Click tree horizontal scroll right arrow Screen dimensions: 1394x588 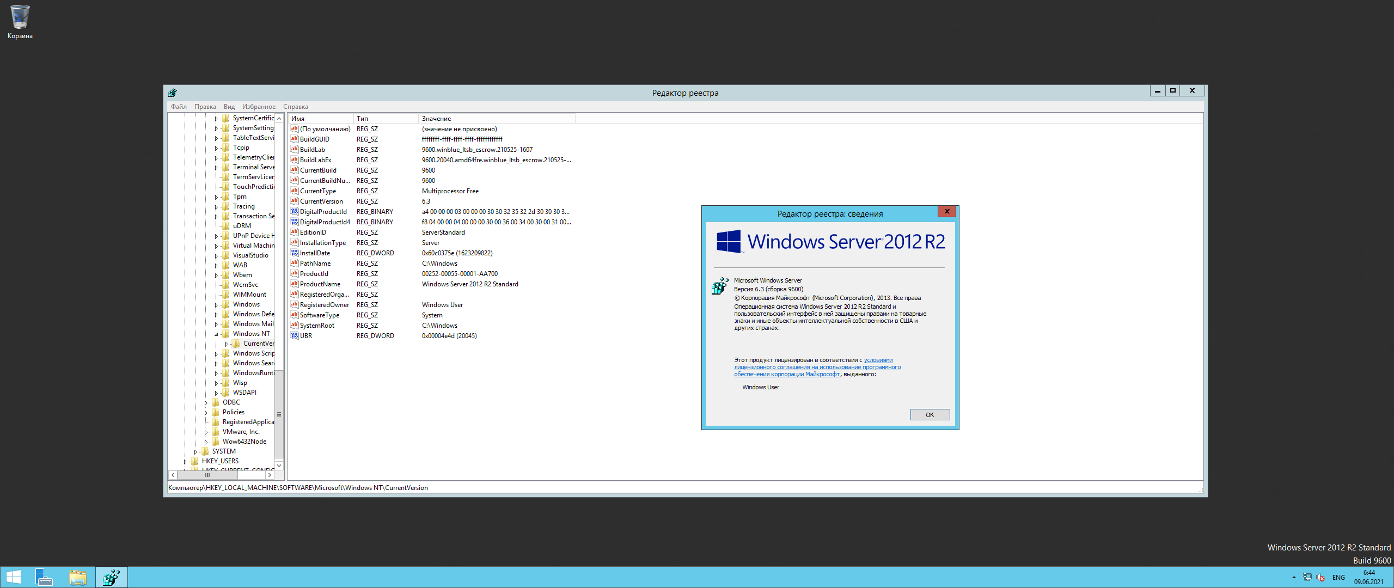click(270, 475)
